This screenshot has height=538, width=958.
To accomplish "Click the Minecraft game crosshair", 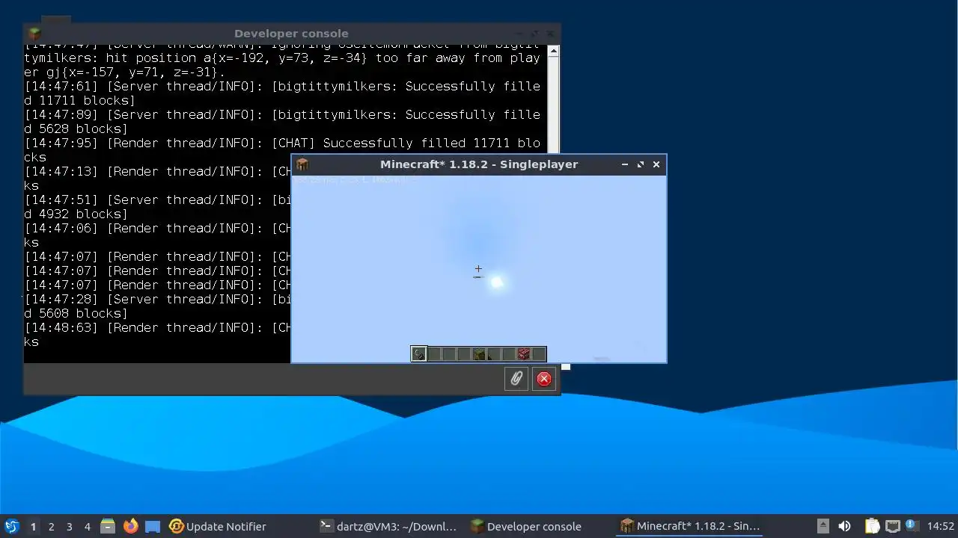I will [x=478, y=269].
